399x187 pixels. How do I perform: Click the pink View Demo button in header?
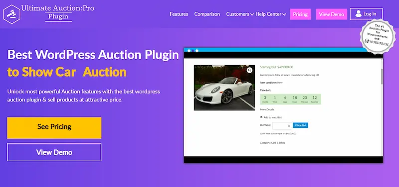coord(331,14)
